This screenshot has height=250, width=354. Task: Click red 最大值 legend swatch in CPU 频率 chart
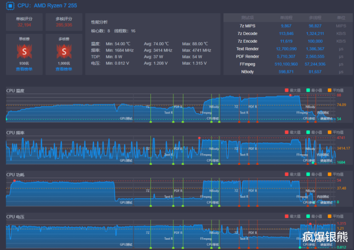tap(287, 132)
